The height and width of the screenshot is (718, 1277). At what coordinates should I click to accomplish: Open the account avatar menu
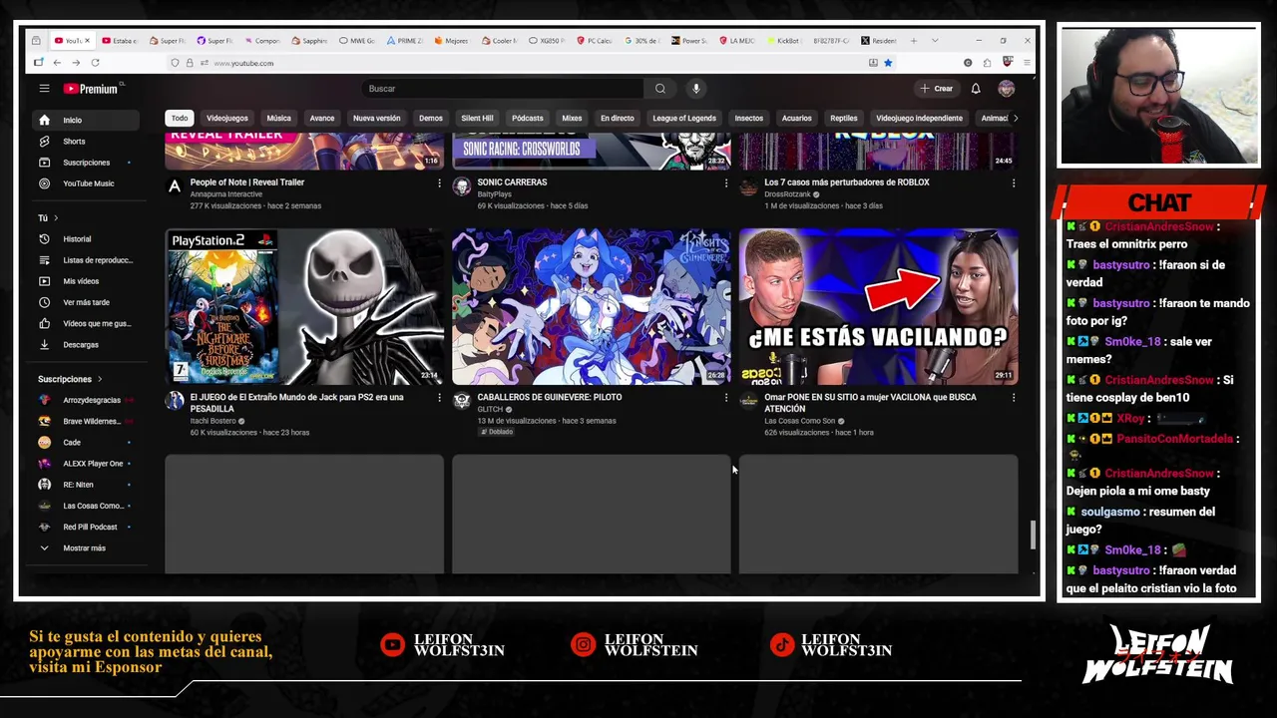[1007, 89]
